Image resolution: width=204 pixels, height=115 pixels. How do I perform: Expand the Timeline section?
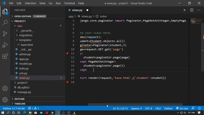tap(38, 103)
